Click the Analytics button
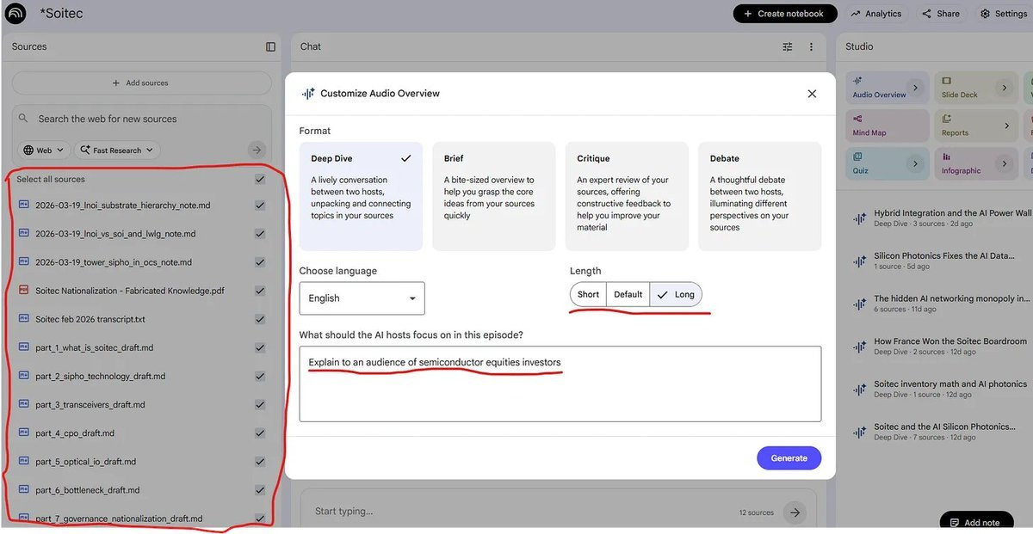This screenshot has height=534, width=1033. coord(876,14)
